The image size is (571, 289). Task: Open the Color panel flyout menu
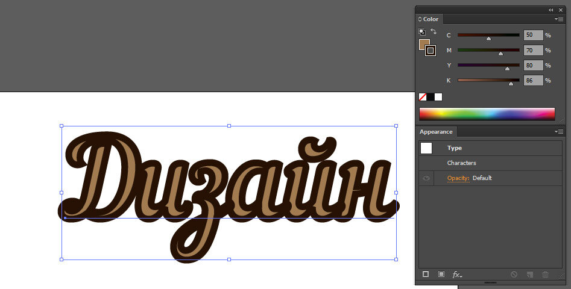[559, 19]
